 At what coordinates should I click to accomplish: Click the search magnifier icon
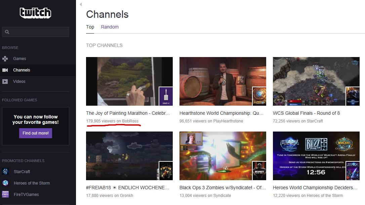click(7, 32)
